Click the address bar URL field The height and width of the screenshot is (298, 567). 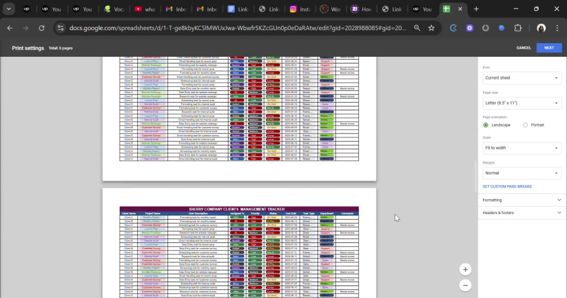(x=238, y=28)
